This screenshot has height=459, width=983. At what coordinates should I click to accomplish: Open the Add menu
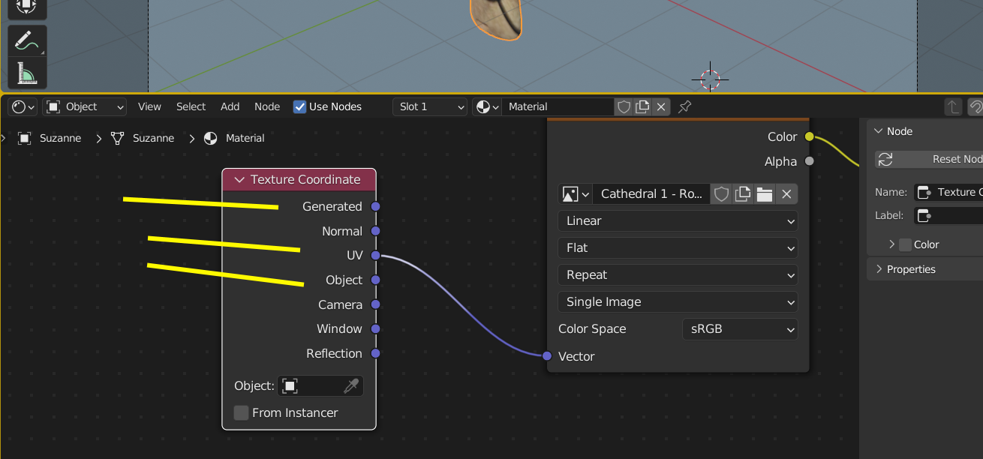230,106
